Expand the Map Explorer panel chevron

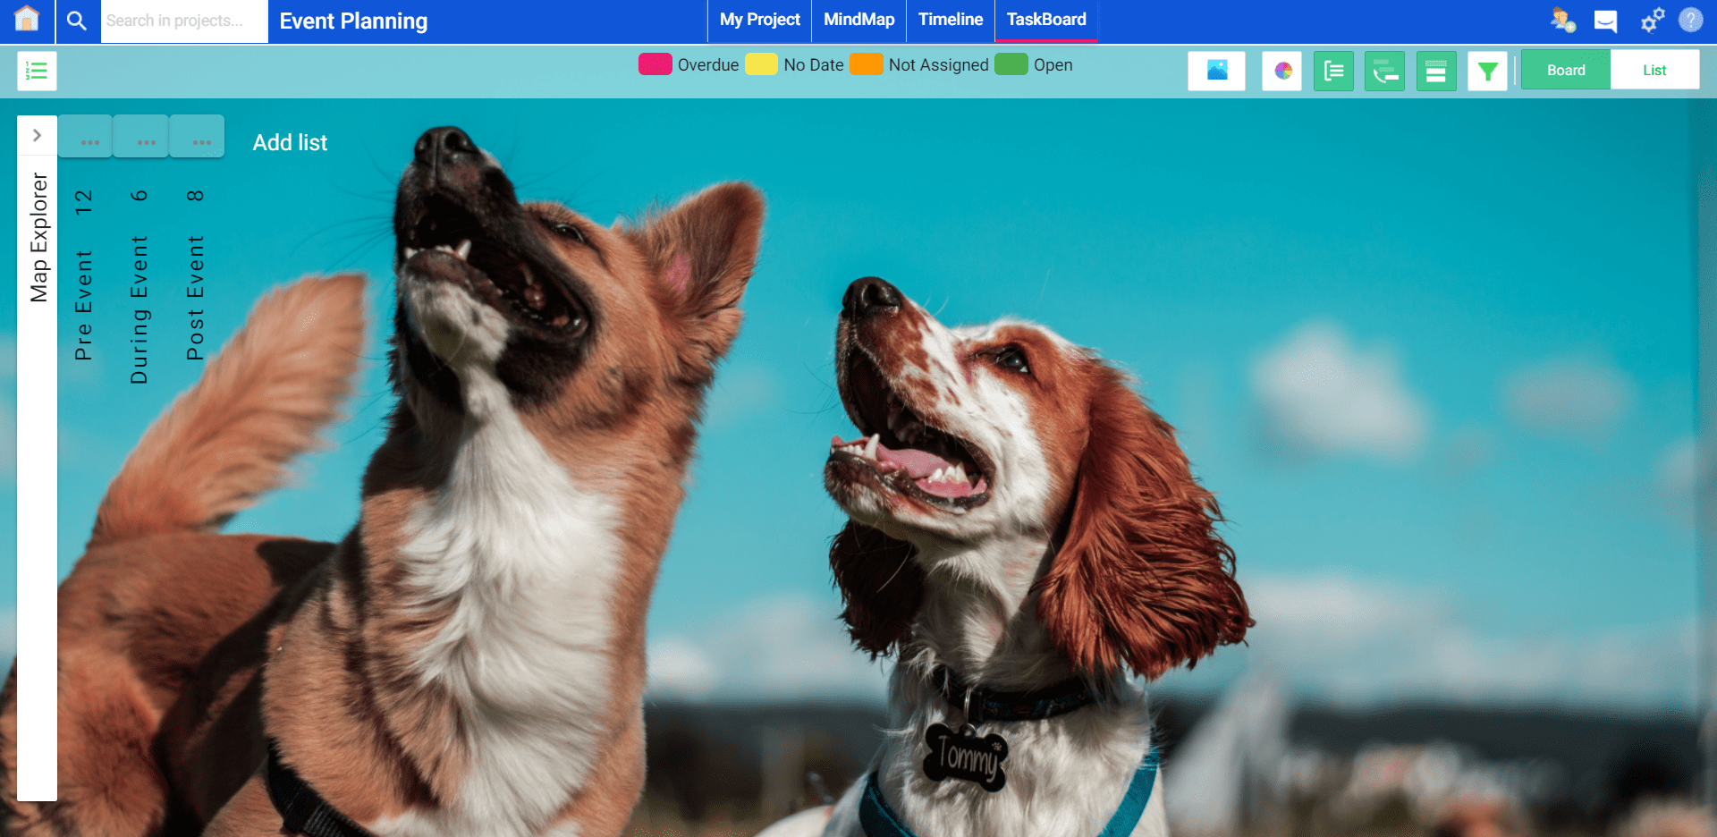click(x=37, y=135)
